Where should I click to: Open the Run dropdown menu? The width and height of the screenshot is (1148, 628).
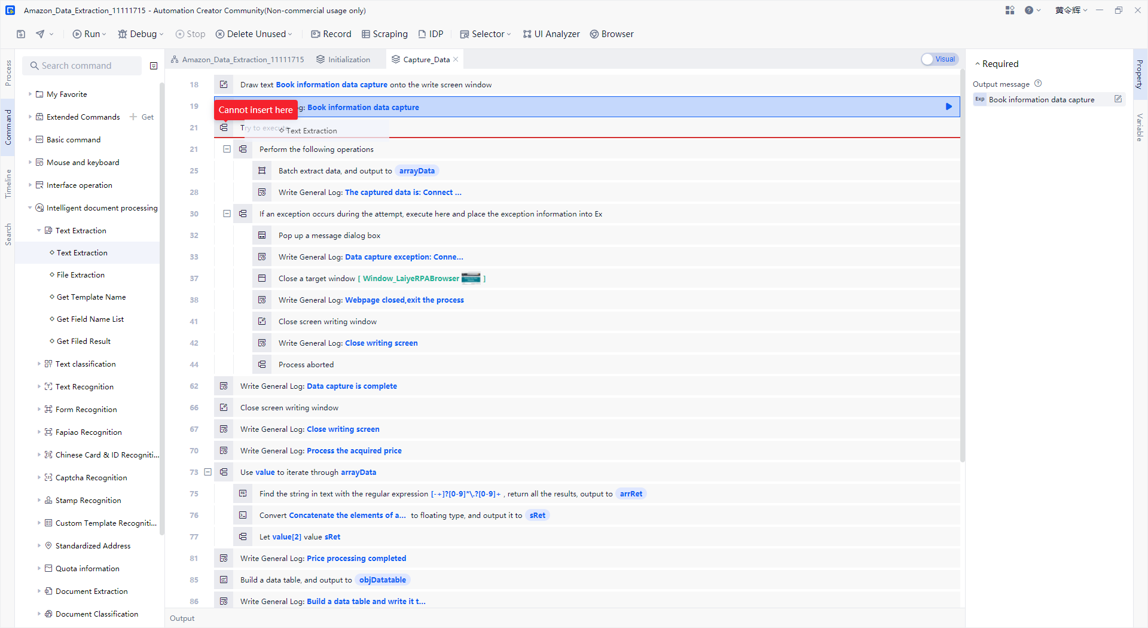(104, 35)
